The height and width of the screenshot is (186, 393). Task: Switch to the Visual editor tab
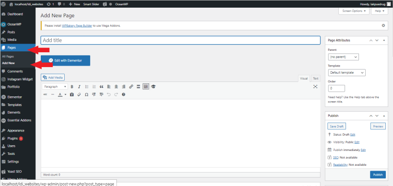[304, 79]
